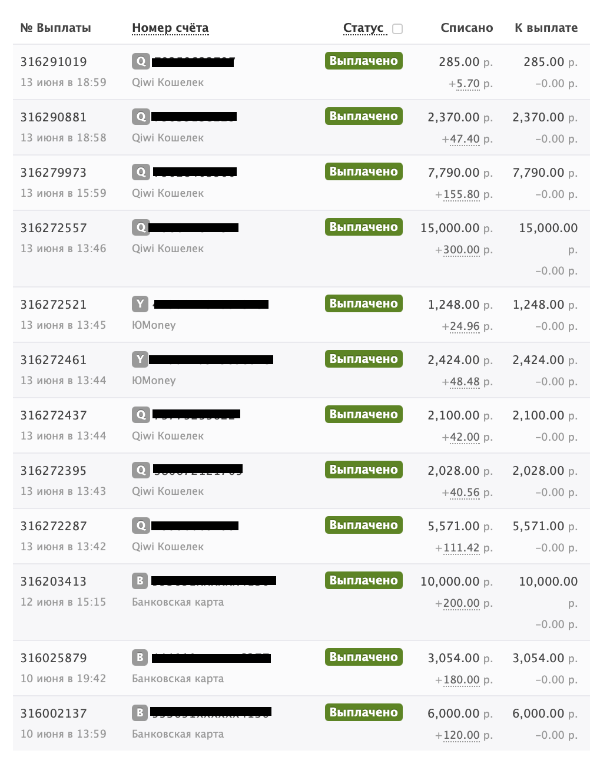Click ЮMoney icon on payout 316272461
Viewport: 590px width, 760px height.
pos(140,359)
